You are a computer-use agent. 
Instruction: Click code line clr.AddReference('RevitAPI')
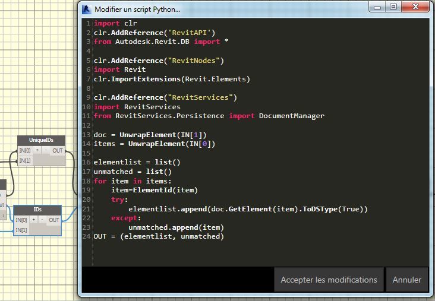point(155,33)
